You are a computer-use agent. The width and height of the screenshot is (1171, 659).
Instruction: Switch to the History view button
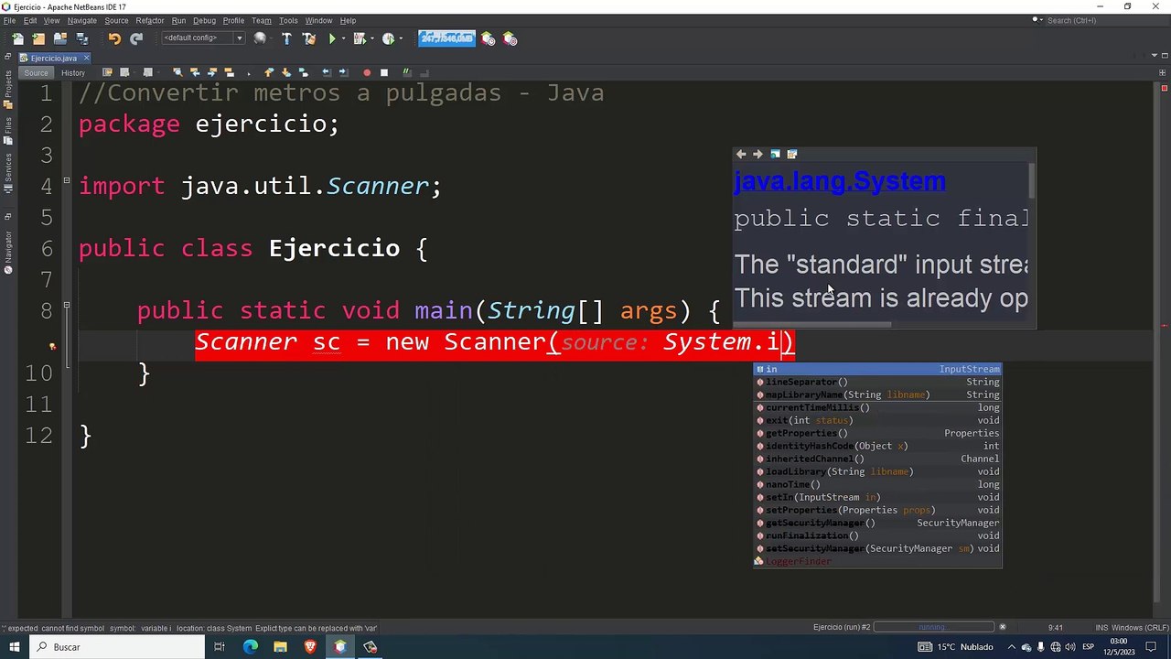[73, 73]
